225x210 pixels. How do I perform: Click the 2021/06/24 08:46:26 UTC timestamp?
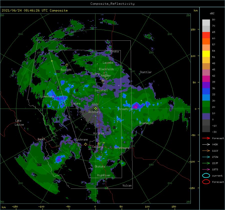[25, 10]
